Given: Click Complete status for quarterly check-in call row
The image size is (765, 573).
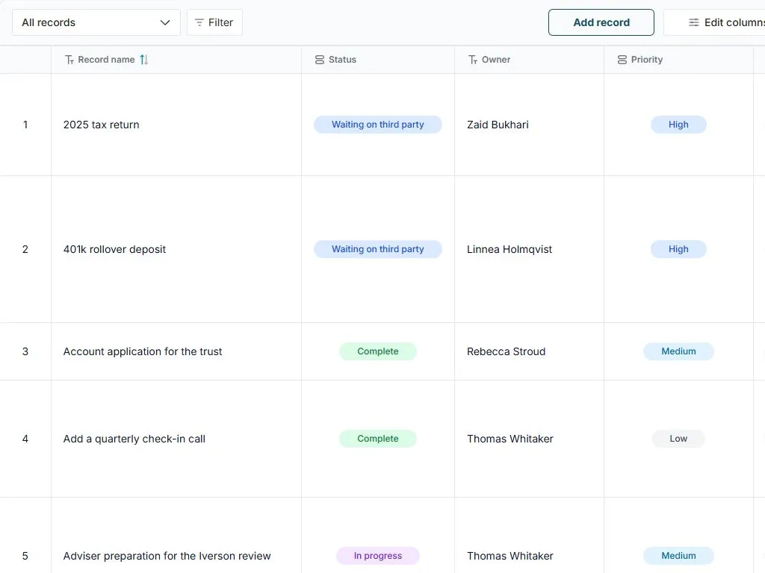Looking at the screenshot, I should point(377,439).
